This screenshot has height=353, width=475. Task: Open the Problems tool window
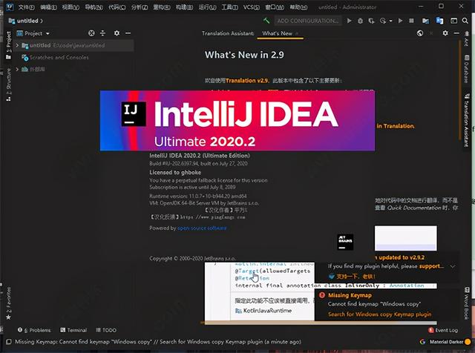pyautogui.click(x=34, y=330)
